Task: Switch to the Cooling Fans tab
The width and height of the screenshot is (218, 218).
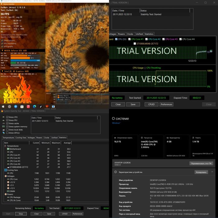Action: [21, 137]
